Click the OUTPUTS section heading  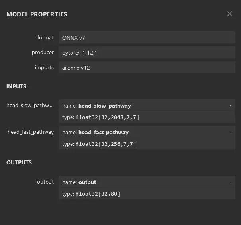pos(19,162)
